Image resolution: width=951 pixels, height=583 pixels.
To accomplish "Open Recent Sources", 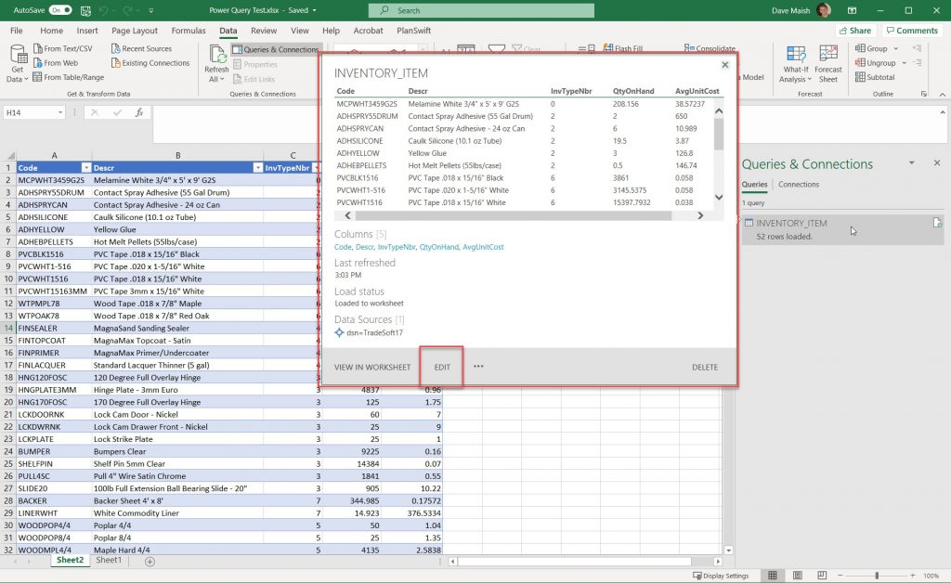I will coord(146,48).
